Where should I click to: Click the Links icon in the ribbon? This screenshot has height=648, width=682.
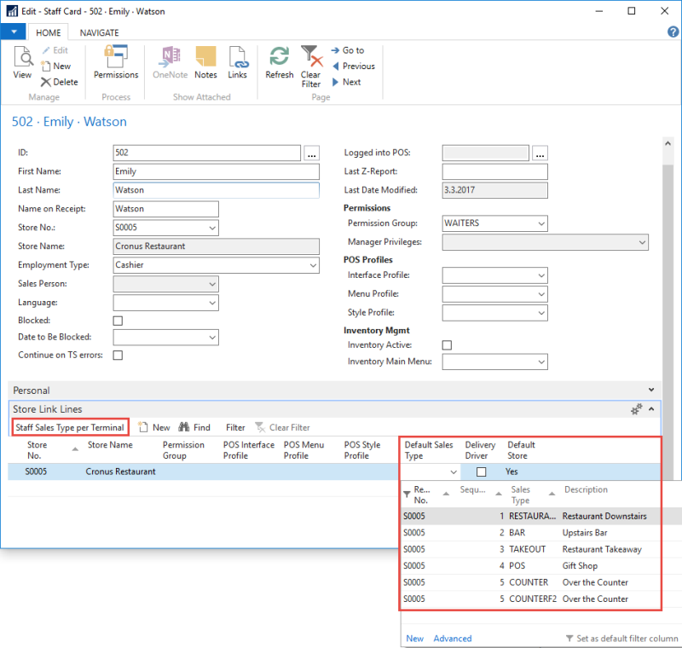click(237, 61)
